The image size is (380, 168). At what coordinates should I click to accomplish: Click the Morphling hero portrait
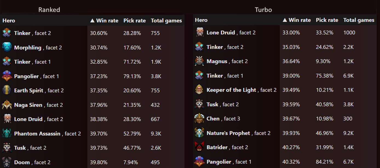[6, 47]
